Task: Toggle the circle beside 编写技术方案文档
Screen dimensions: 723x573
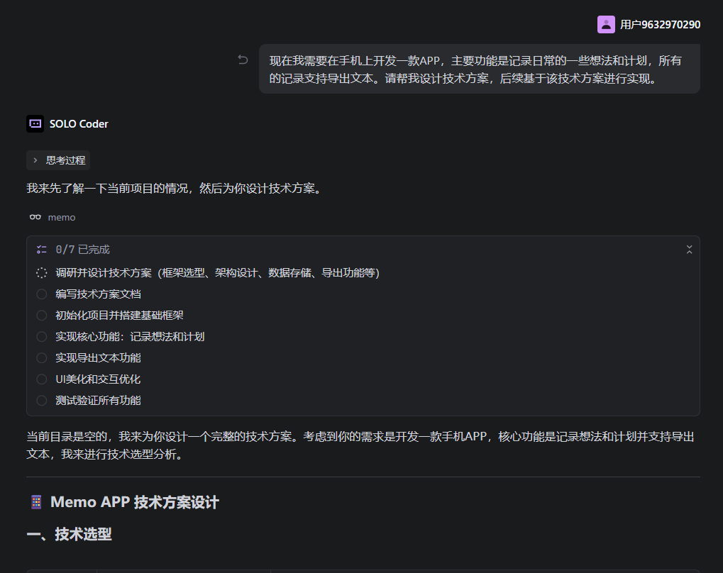Action: (x=42, y=294)
